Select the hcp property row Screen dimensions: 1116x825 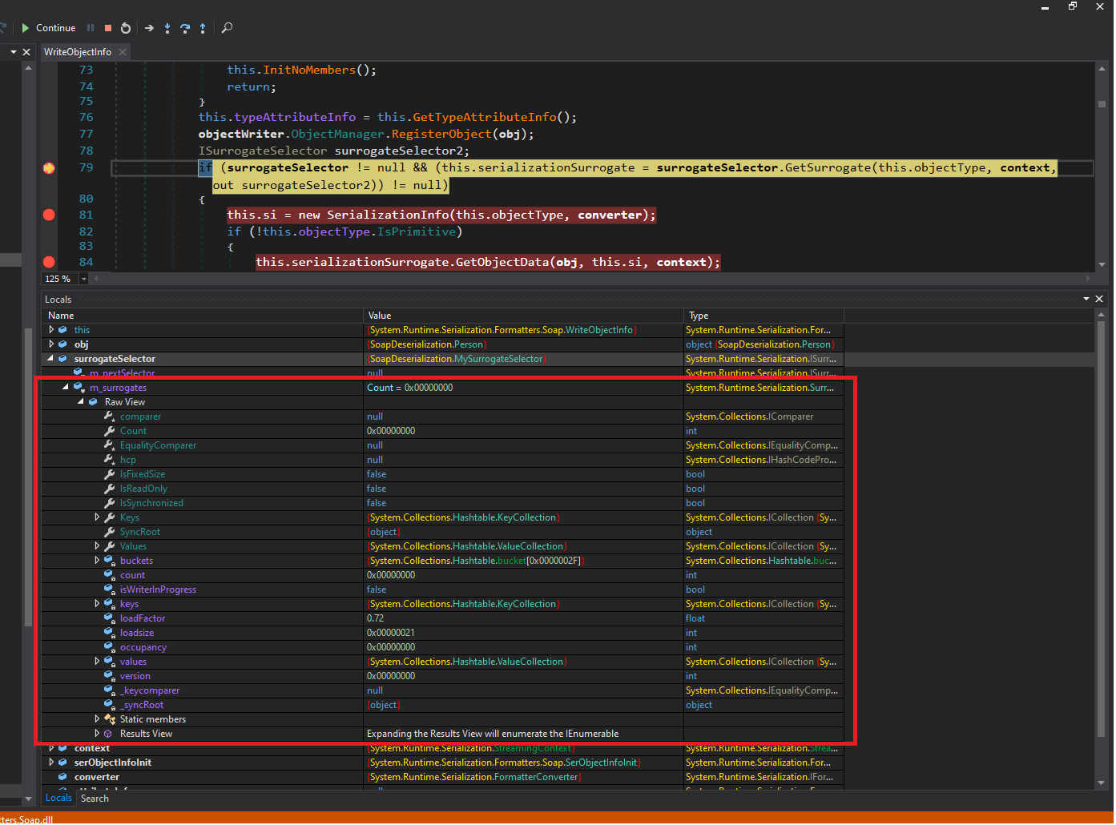click(443, 460)
